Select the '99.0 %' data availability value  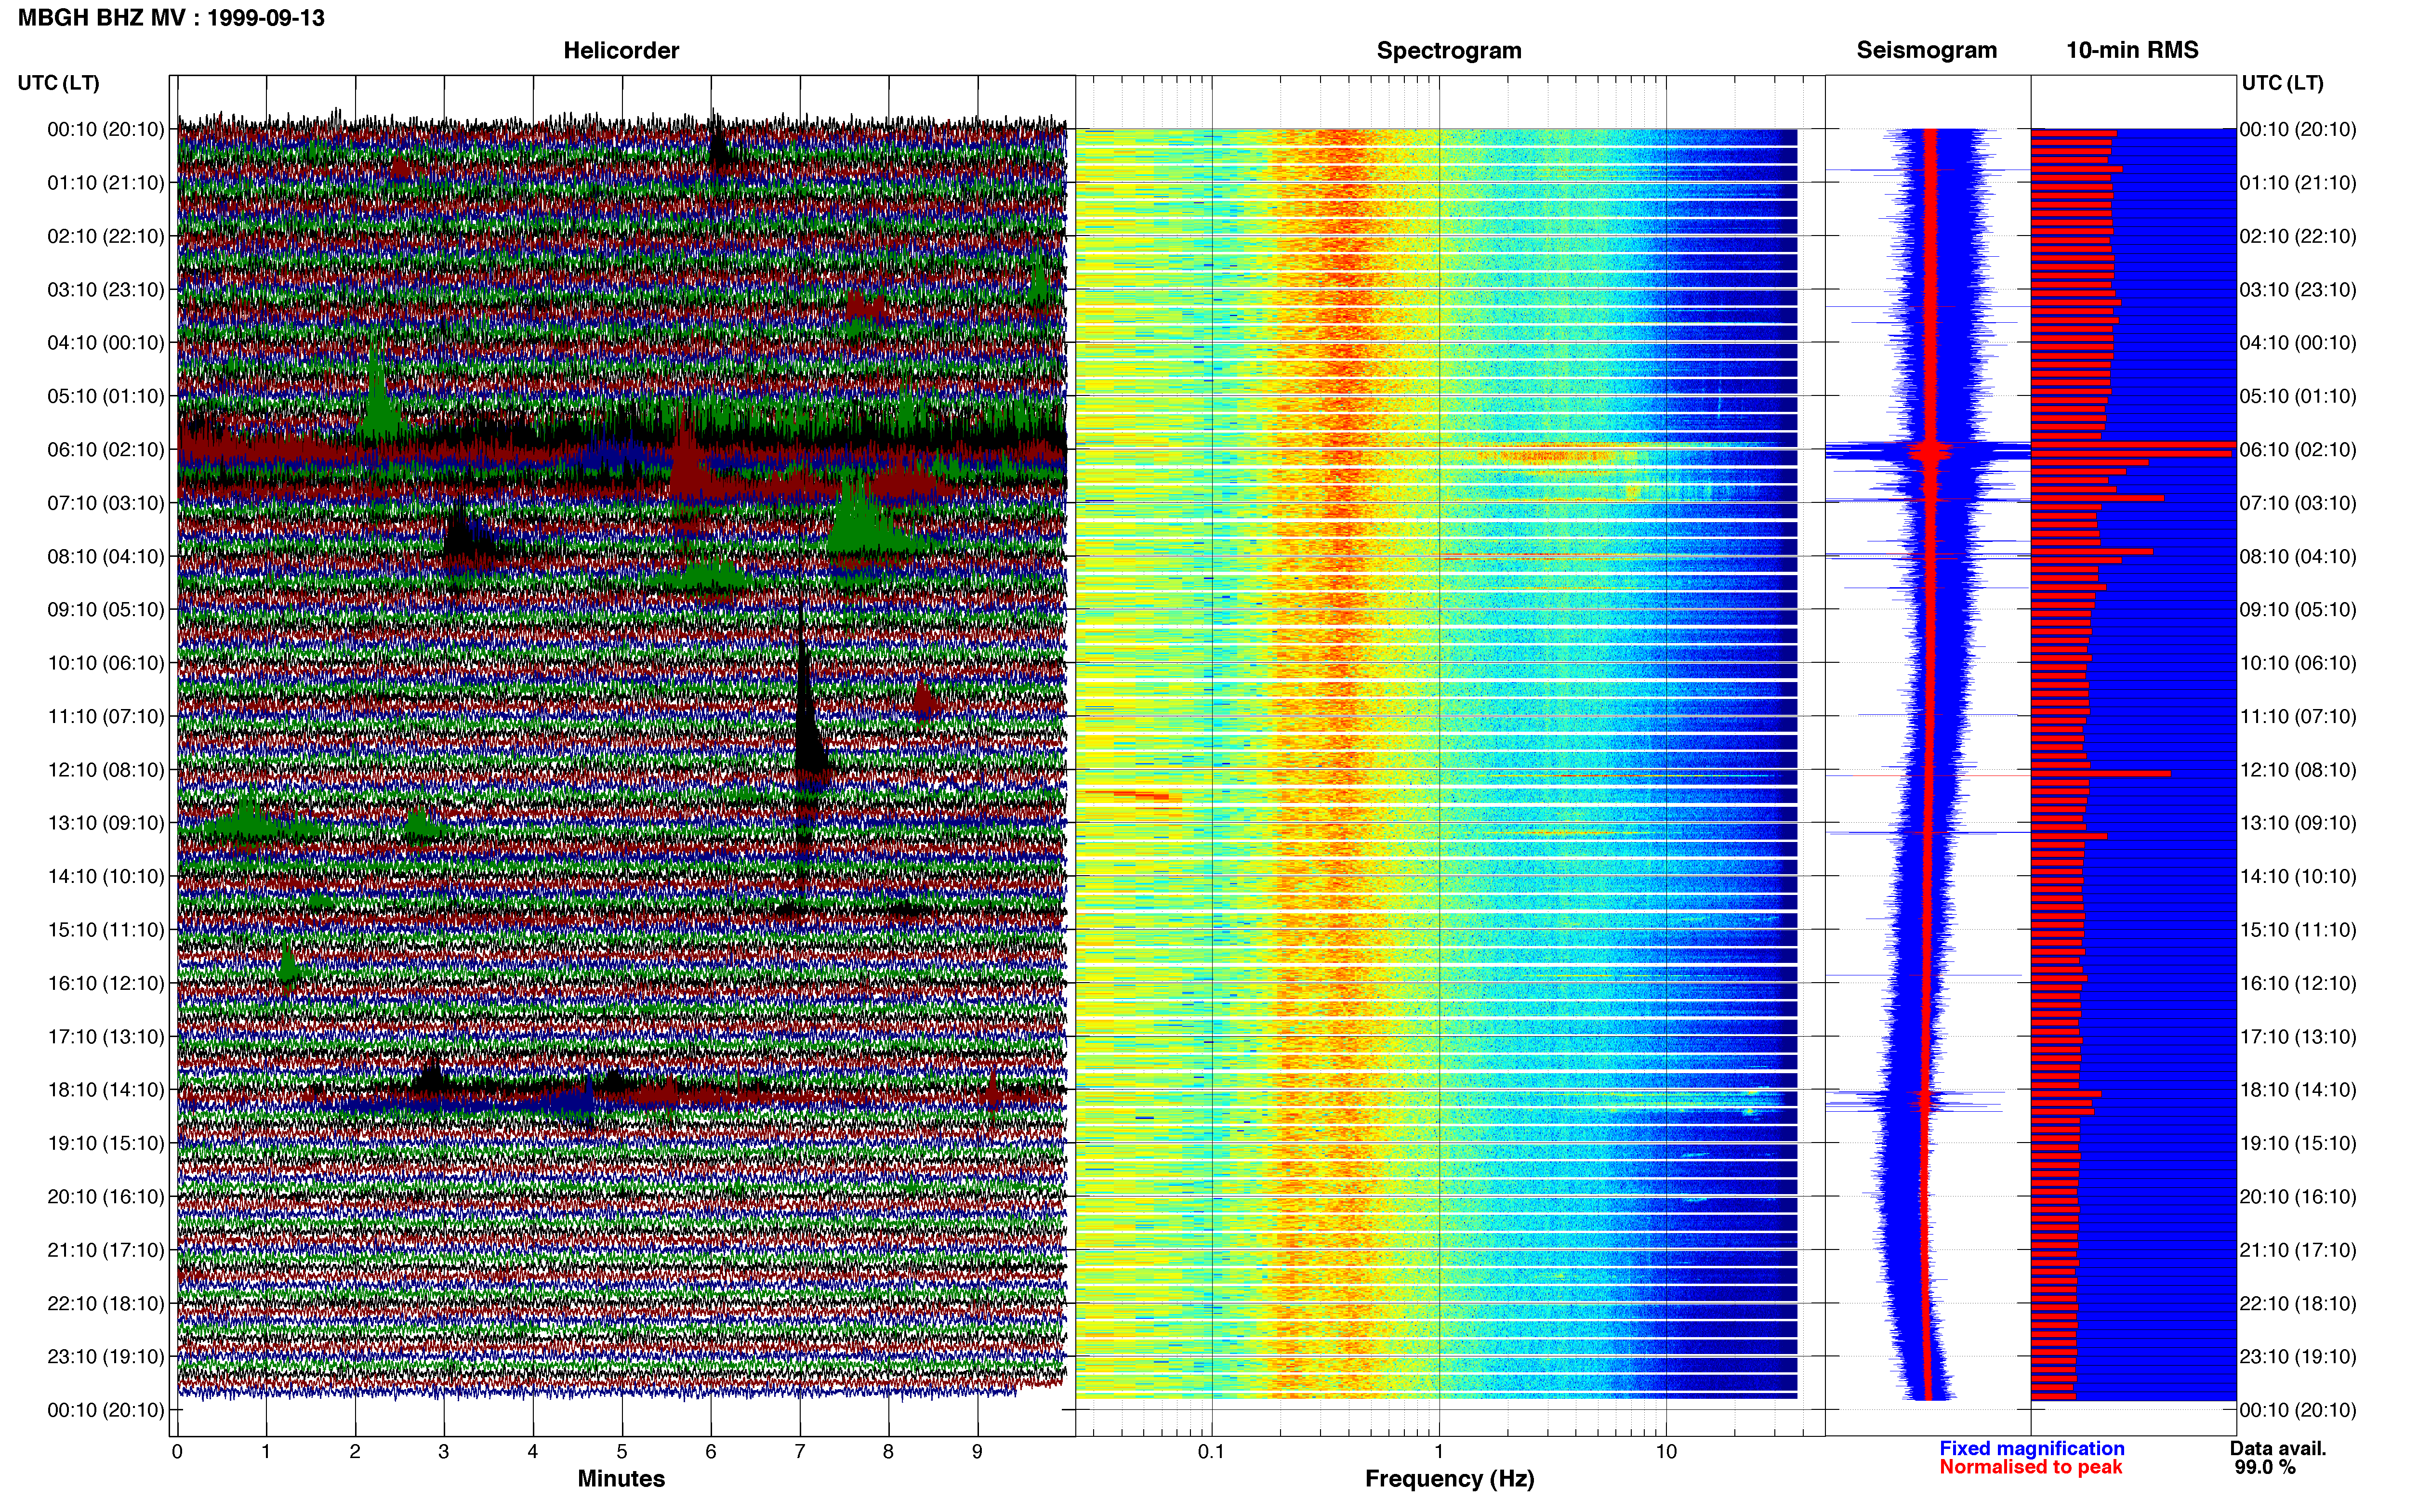pos(2265,1467)
